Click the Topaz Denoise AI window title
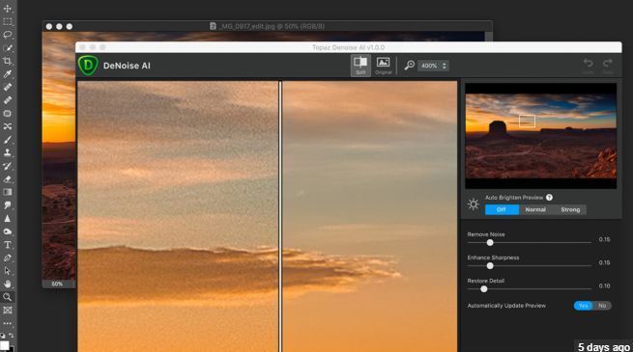 [x=349, y=47]
